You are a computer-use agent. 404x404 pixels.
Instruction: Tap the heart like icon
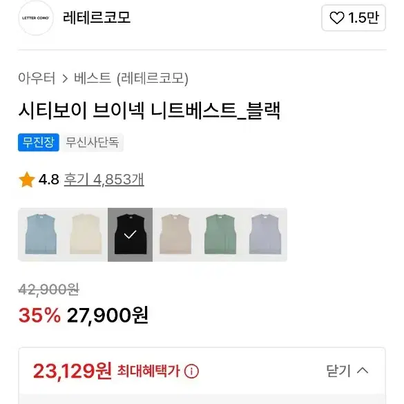tap(337, 18)
